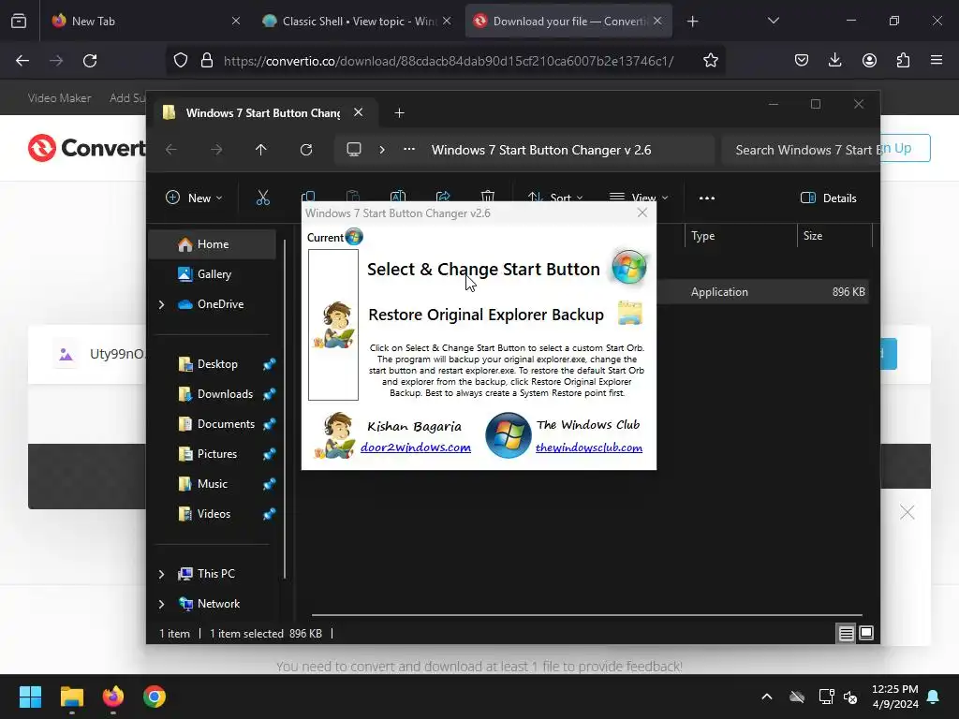Click the folder icon beside Restore Backup

pyautogui.click(x=629, y=313)
